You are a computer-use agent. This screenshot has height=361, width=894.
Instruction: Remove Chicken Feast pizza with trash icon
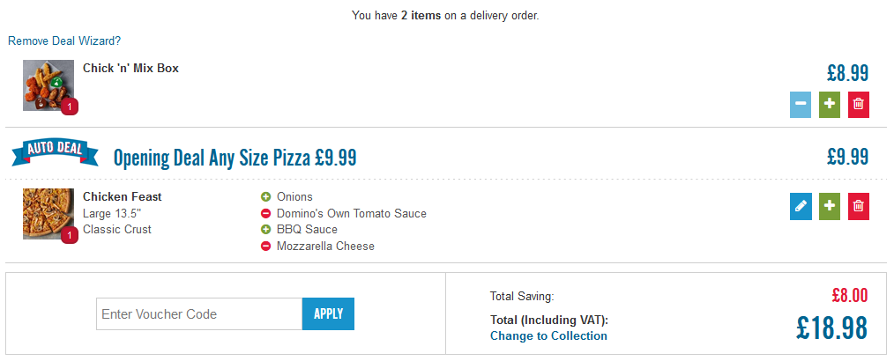click(x=859, y=206)
